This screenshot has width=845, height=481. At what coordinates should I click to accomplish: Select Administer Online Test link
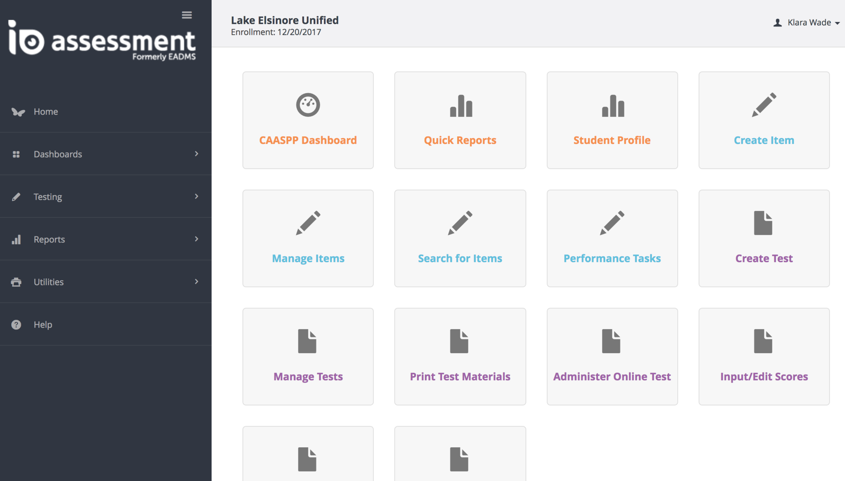(x=612, y=377)
